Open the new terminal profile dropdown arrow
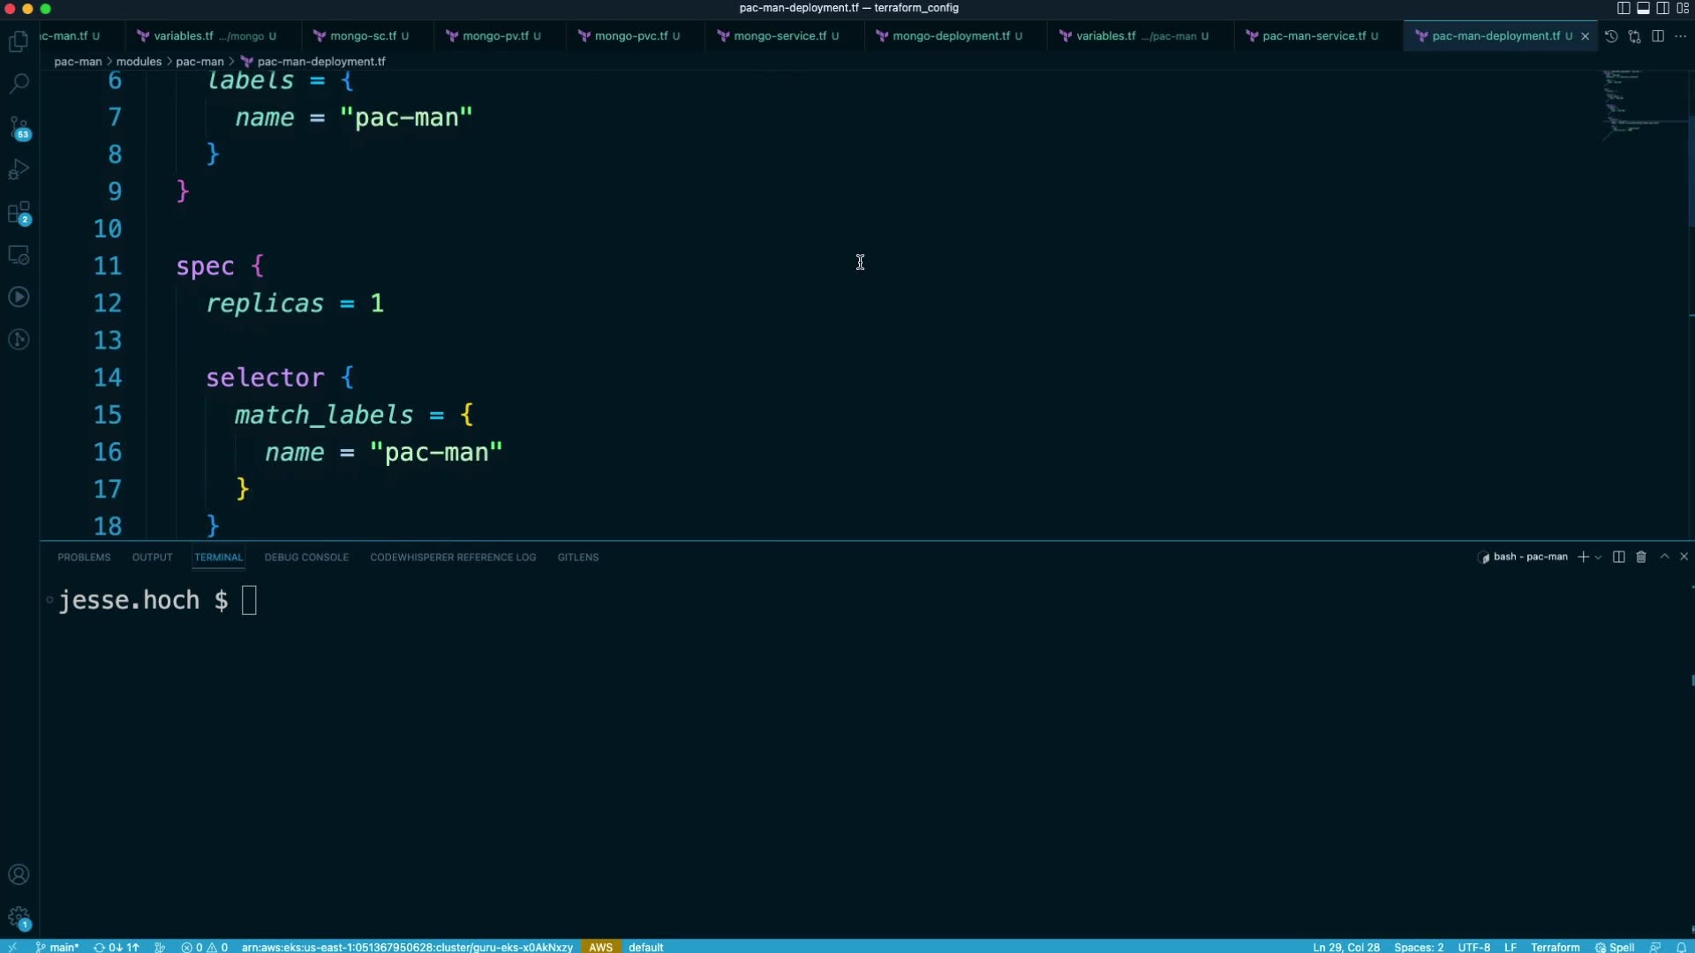 tap(1598, 558)
